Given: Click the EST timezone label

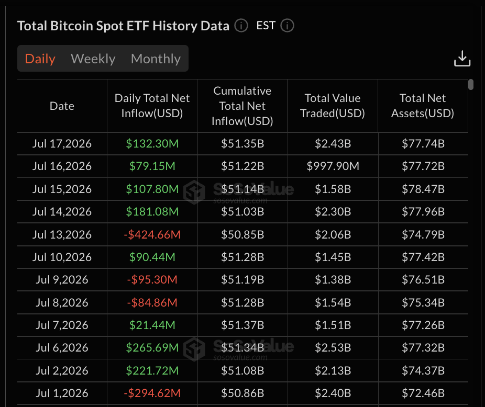Looking at the screenshot, I should point(266,26).
